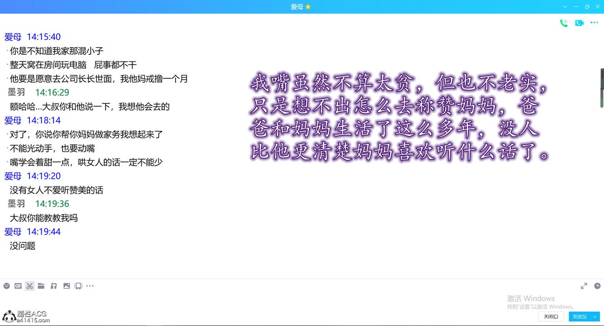Click the 发送(S) send button

coord(580,316)
